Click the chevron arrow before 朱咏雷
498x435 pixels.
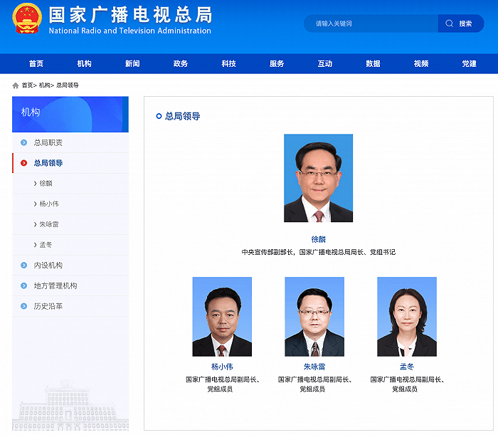36,224
